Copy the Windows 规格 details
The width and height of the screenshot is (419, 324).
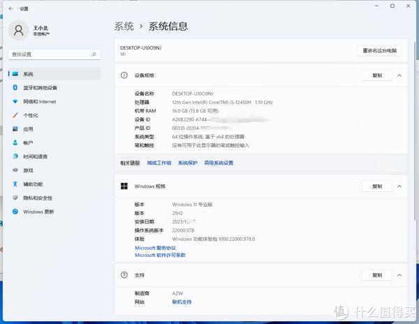377,186
